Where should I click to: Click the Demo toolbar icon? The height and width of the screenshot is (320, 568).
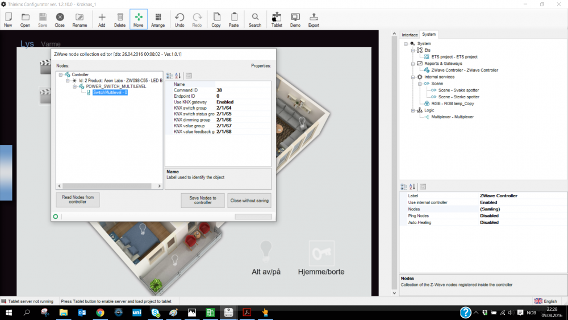point(295,19)
